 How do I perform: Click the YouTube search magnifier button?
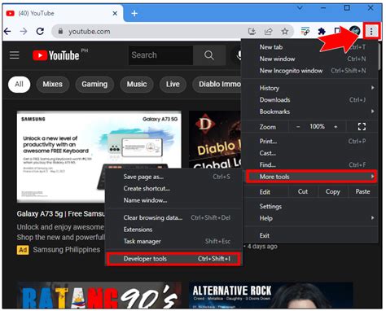209,55
